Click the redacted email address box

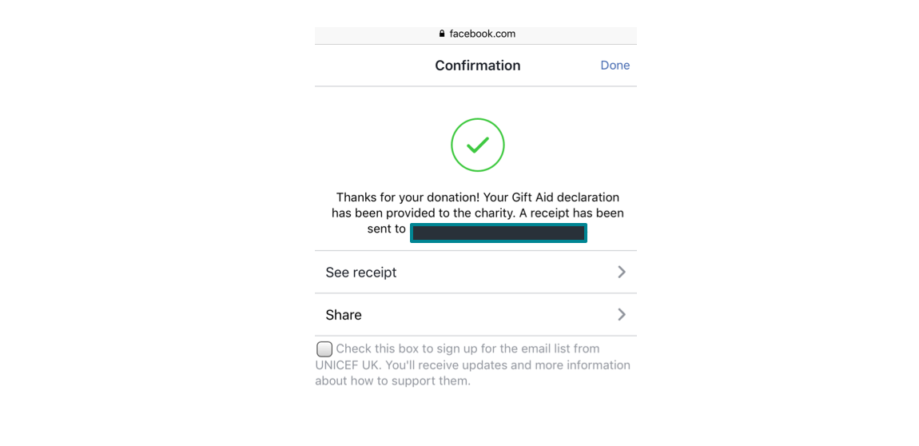coord(498,233)
